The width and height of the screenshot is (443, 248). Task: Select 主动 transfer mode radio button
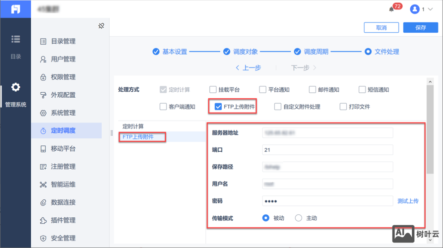click(298, 218)
